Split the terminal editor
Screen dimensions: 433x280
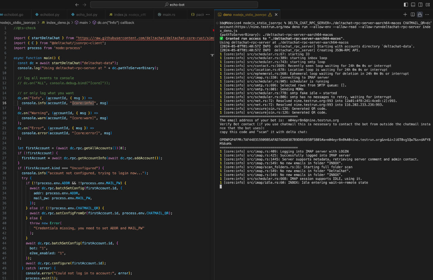point(413,15)
